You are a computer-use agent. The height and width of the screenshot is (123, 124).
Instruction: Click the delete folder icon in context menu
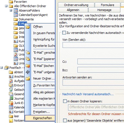pos(28,66)
